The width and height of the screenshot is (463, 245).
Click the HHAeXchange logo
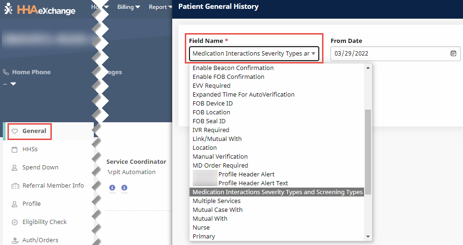[40, 9]
